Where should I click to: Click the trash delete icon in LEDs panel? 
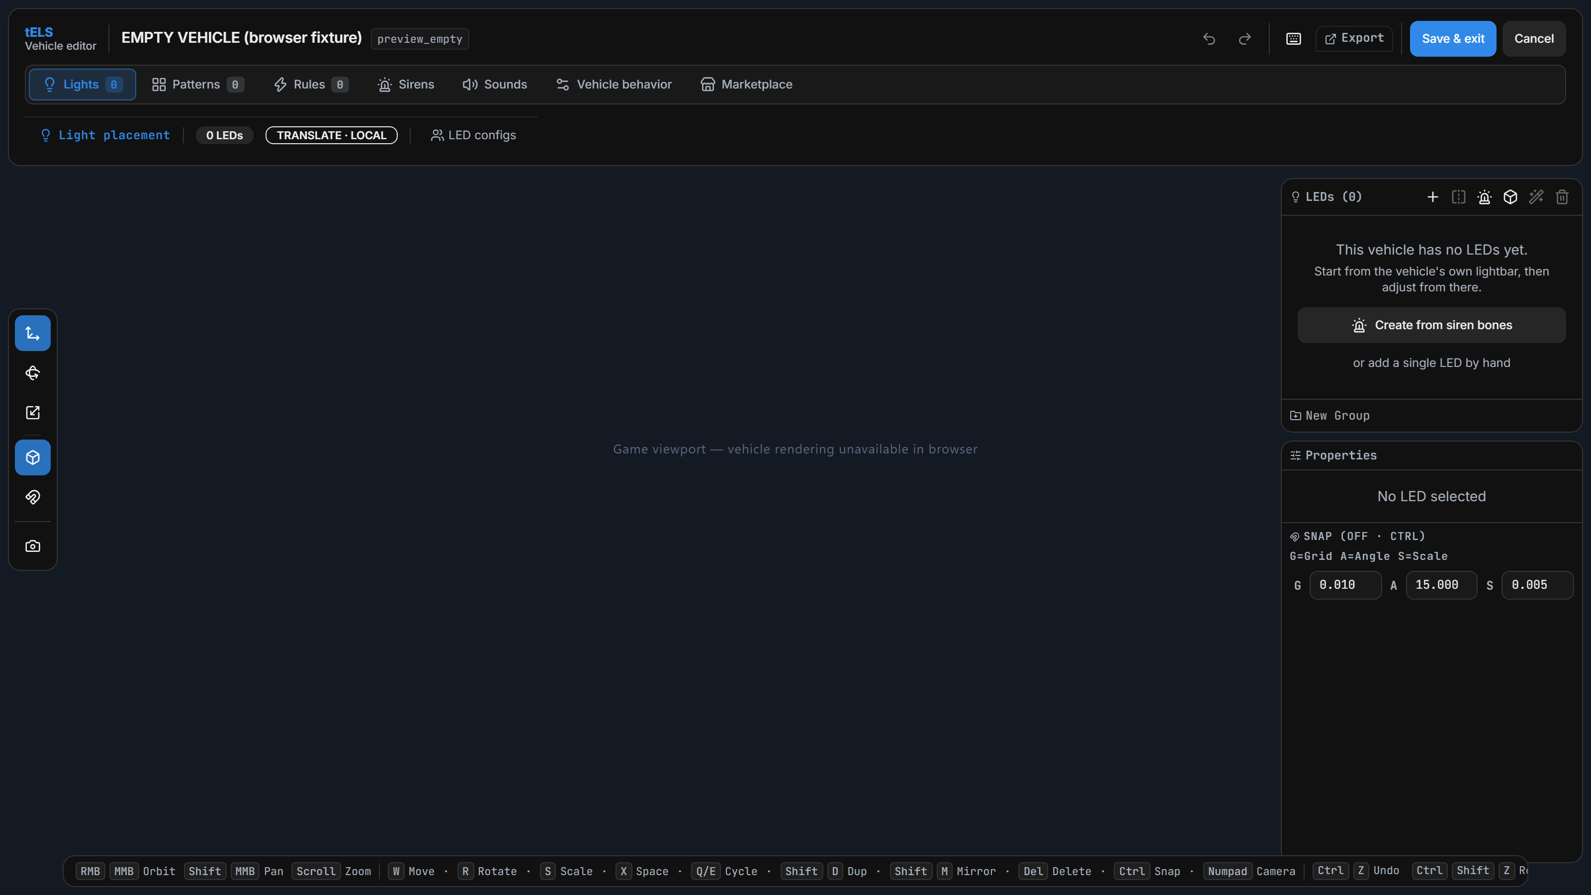(1563, 197)
